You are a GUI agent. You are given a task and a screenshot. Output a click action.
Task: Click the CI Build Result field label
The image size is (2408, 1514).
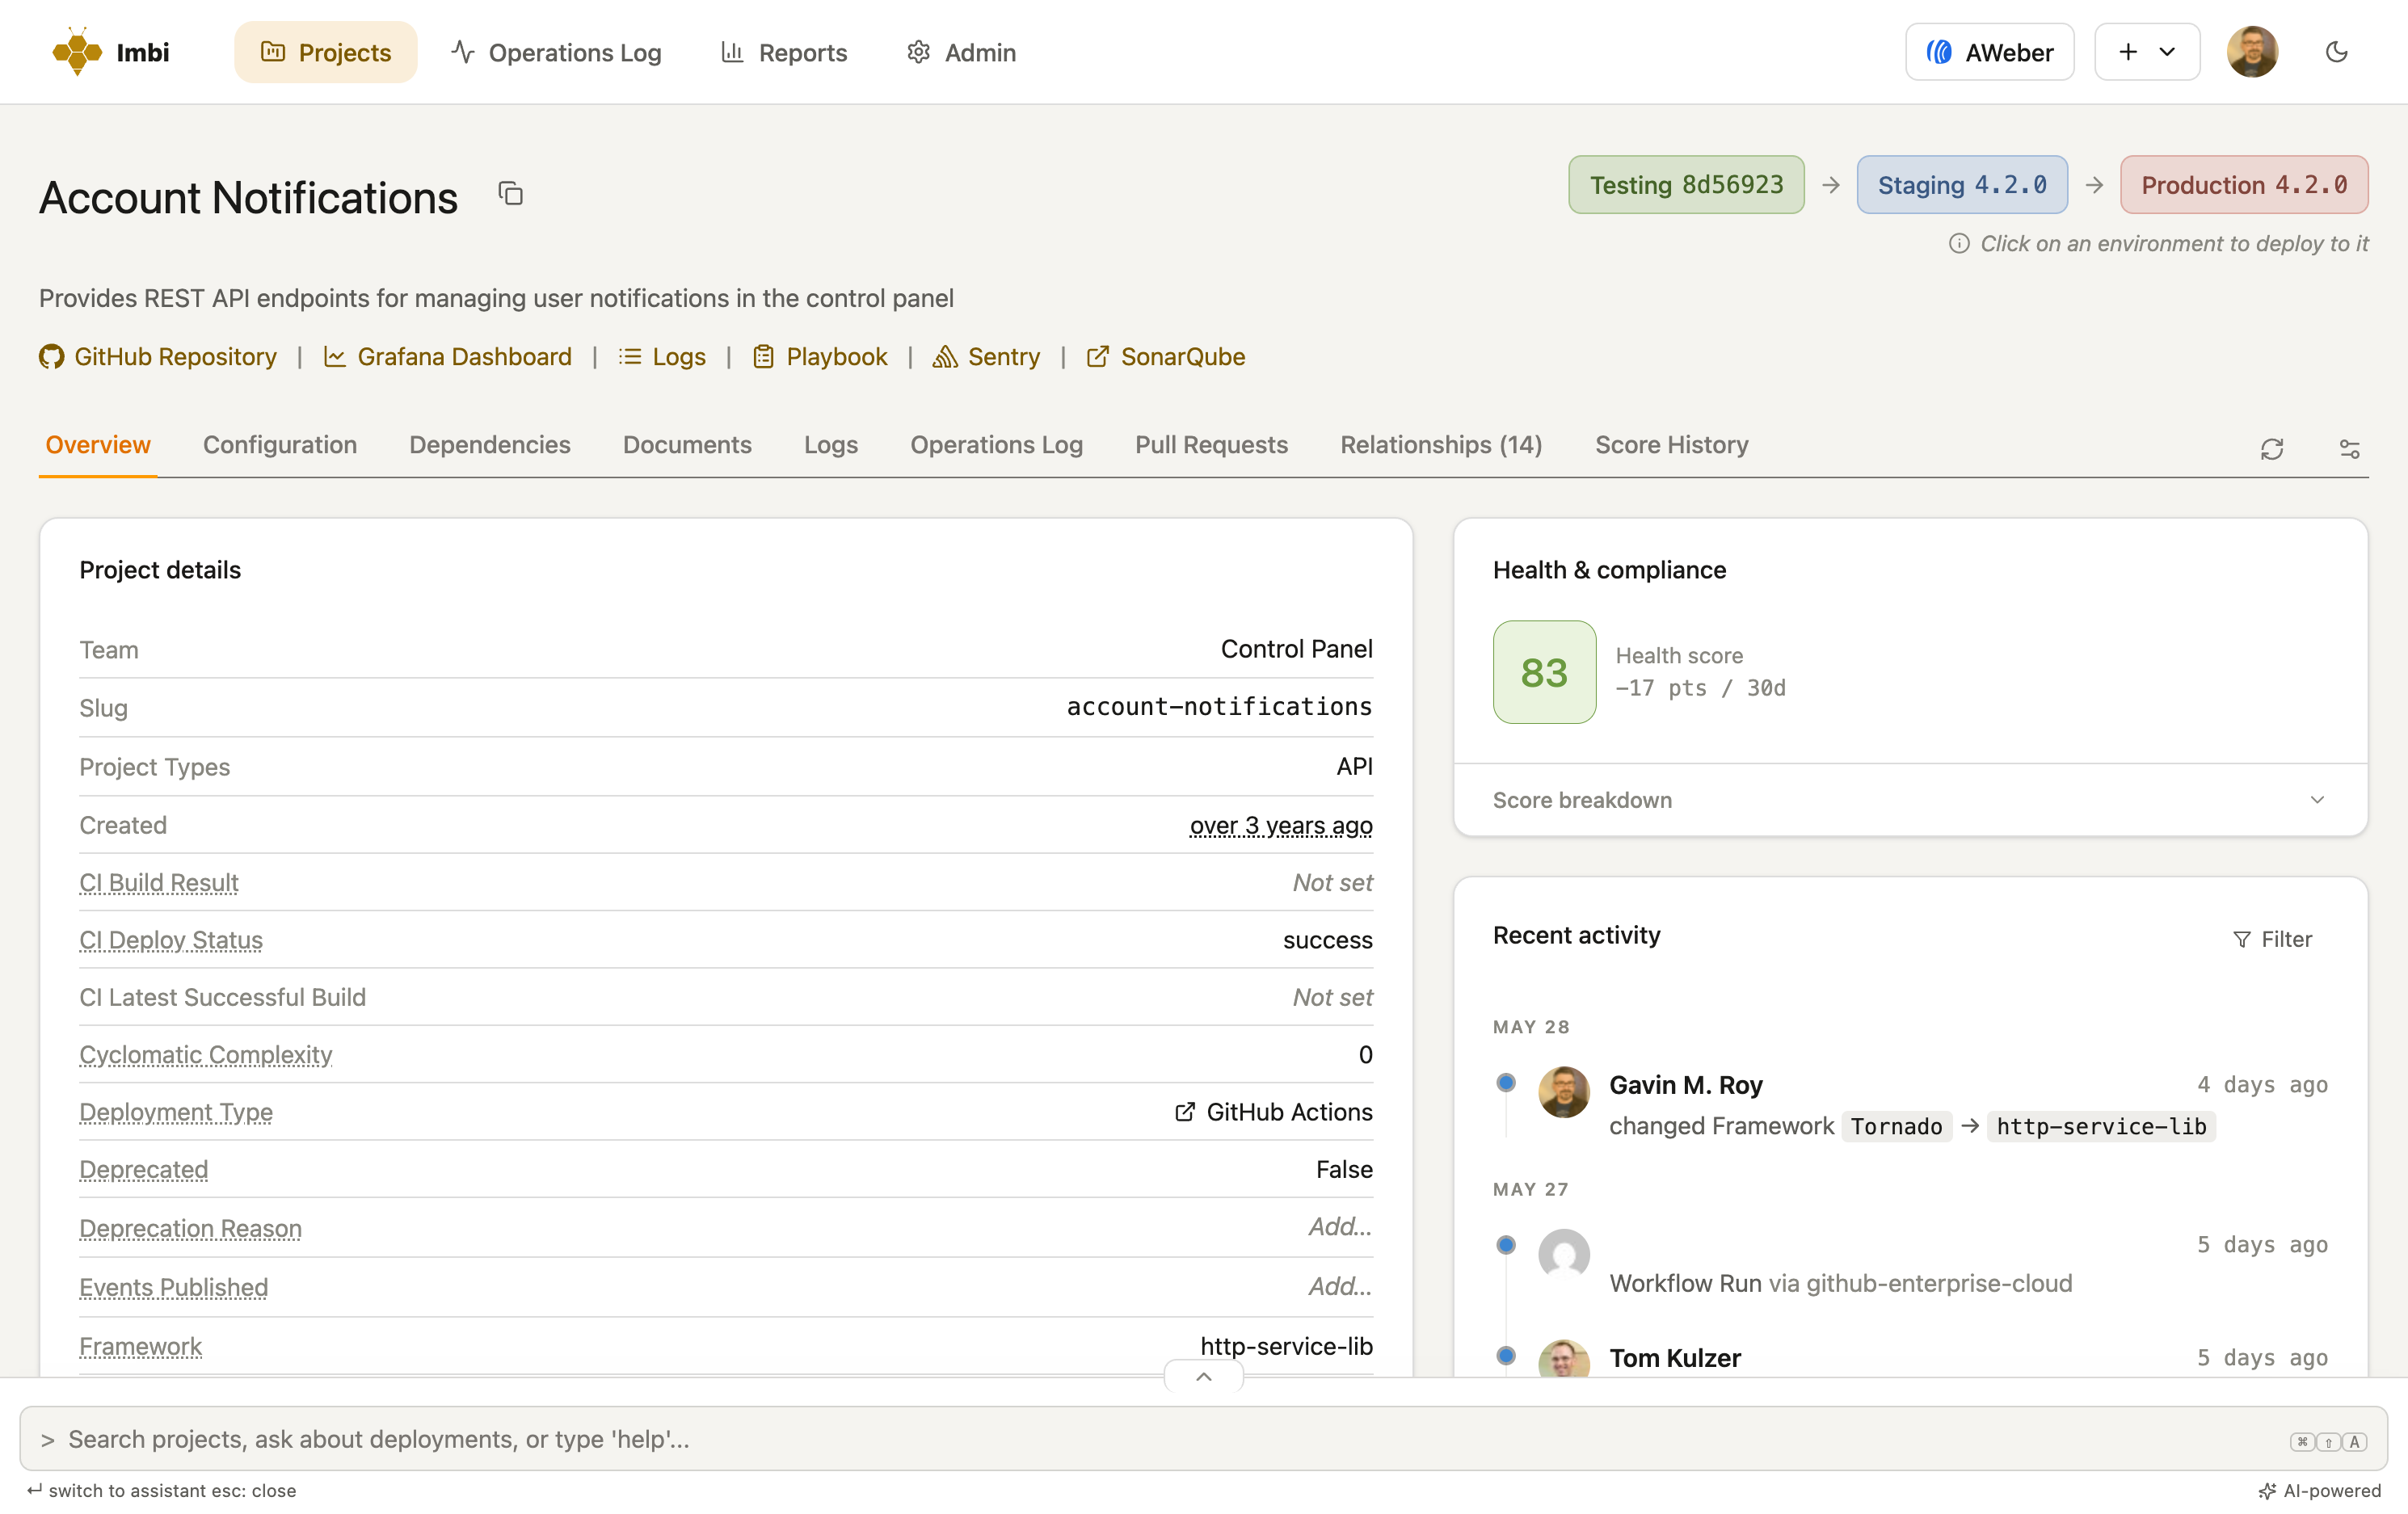coord(159,883)
